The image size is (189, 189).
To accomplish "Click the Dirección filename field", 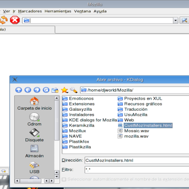I will [x=137, y=160].
